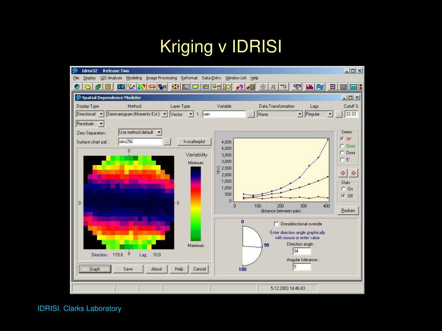Screen dimensions: 442x331
Task: Open the Modeling menu
Action: pos(134,78)
